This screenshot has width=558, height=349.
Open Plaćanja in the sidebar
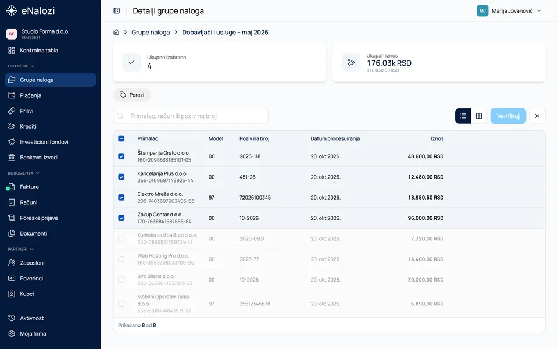(50, 95)
